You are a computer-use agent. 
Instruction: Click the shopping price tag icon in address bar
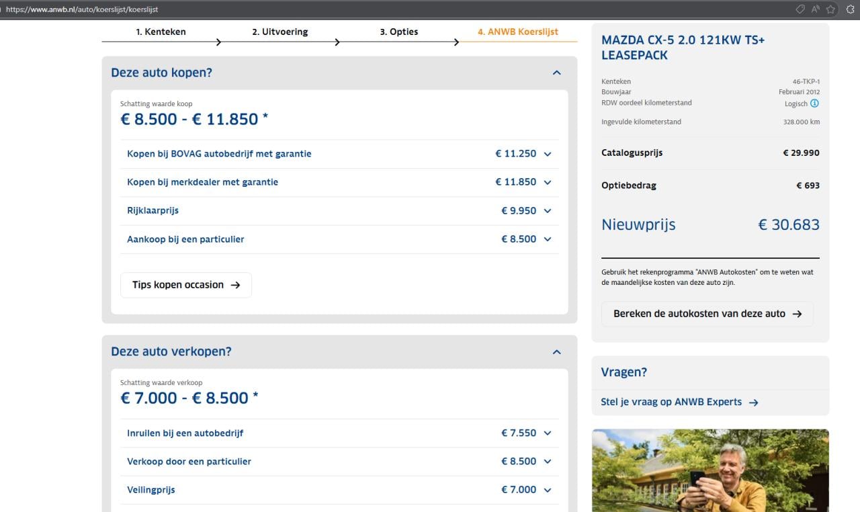[800, 9]
